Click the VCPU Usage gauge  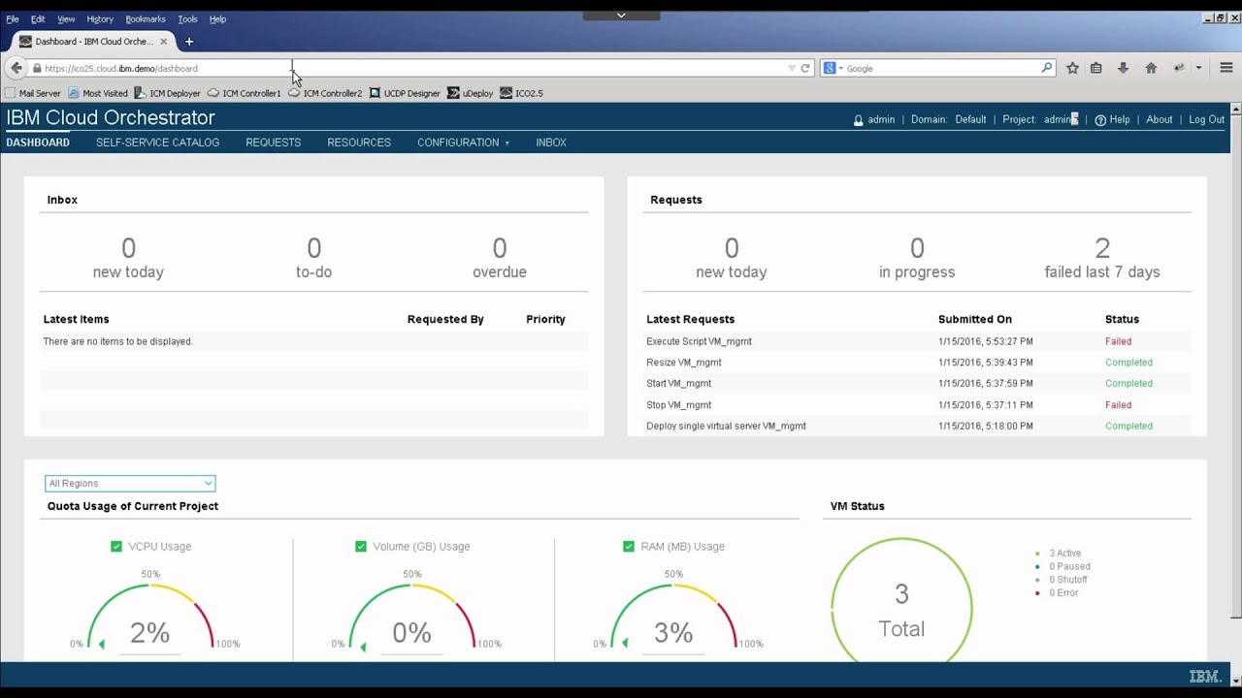pos(150,617)
